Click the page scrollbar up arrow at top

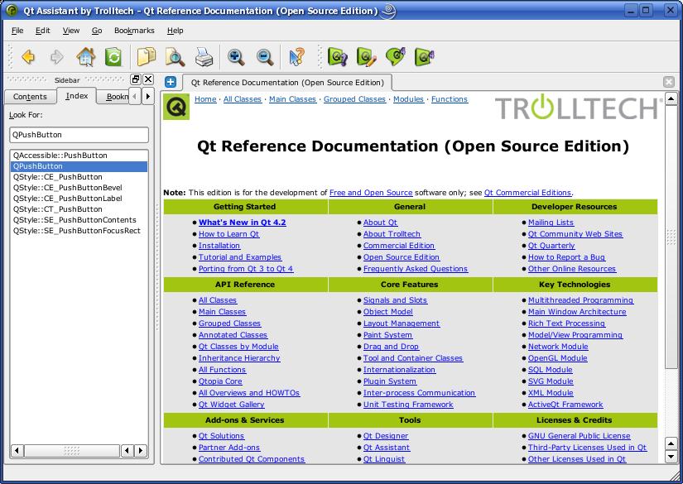point(671,98)
